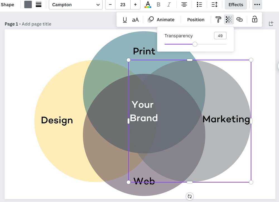The image size is (279, 202).
Task: Open the Animate panel
Action: [x=162, y=20]
